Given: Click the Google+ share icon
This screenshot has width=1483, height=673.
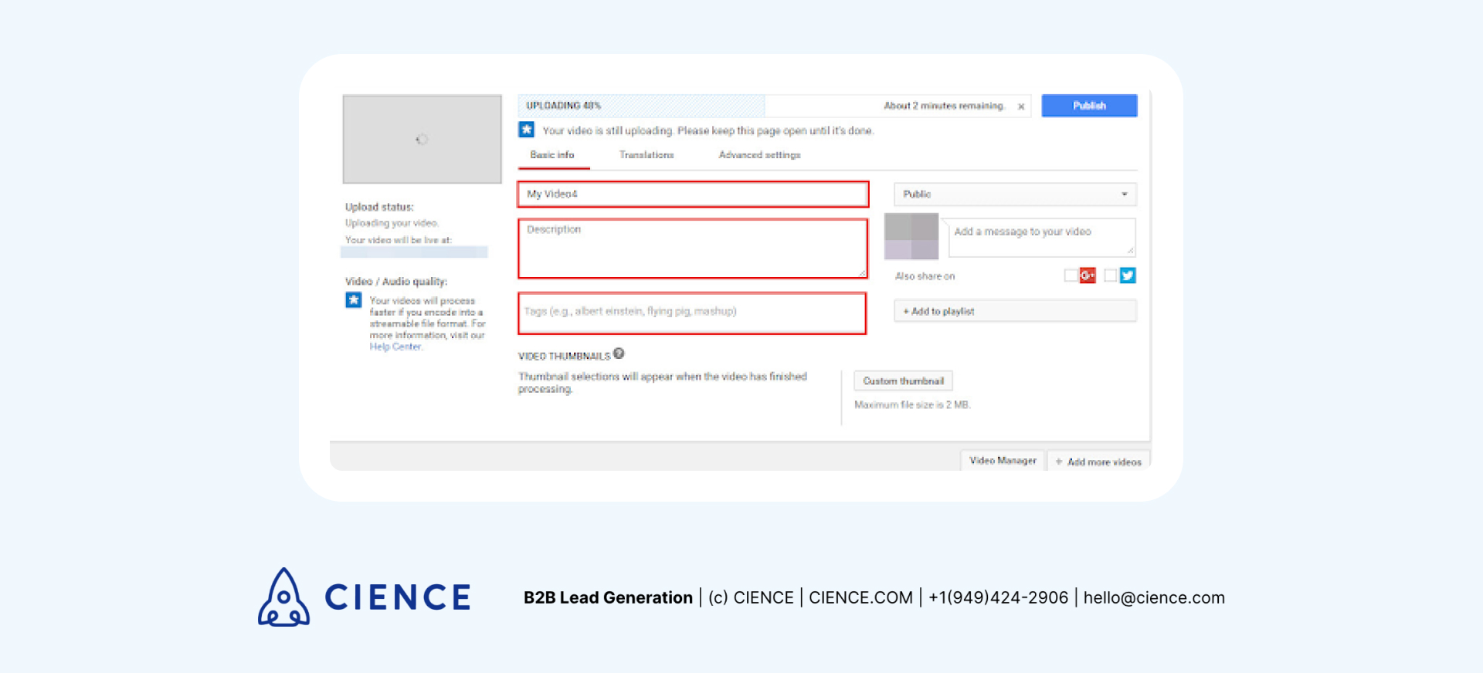Looking at the screenshot, I should (x=1088, y=276).
